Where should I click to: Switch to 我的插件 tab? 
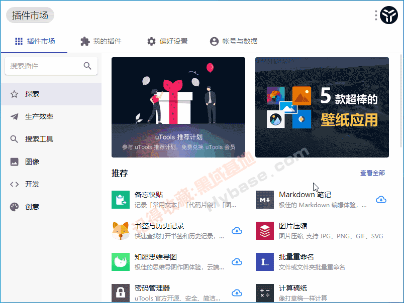tap(100, 41)
